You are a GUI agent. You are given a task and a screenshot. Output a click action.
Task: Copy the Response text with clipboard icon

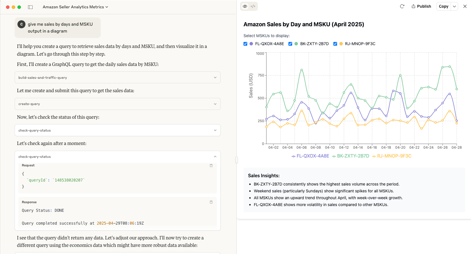click(211, 202)
